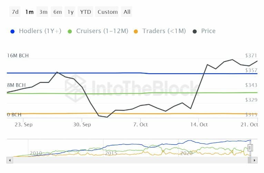
Task: Click the navigator horizontal scrollbar track
Action: point(131,160)
